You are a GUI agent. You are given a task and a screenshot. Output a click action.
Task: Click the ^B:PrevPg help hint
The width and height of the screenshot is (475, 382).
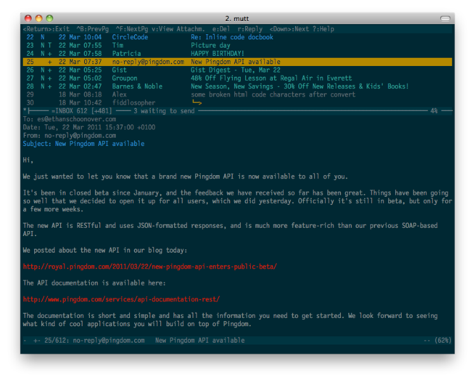92,29
